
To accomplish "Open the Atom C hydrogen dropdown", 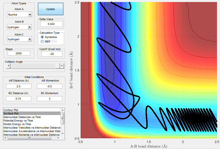I will (x=20, y=39).
